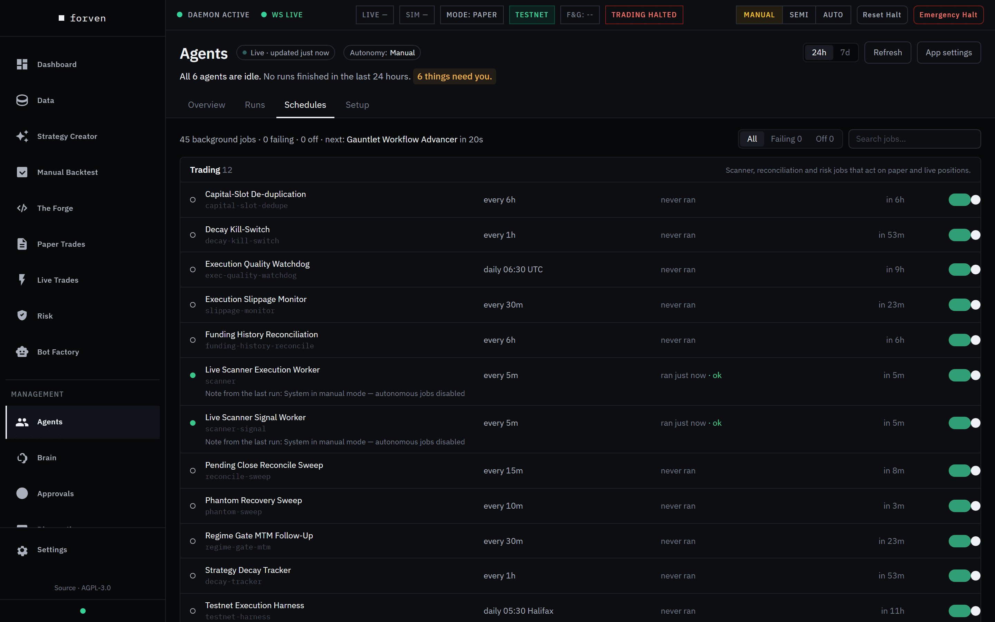The image size is (995, 622).
Task: Disable Pending Close Reconcile Sweep toggle
Action: (965, 471)
